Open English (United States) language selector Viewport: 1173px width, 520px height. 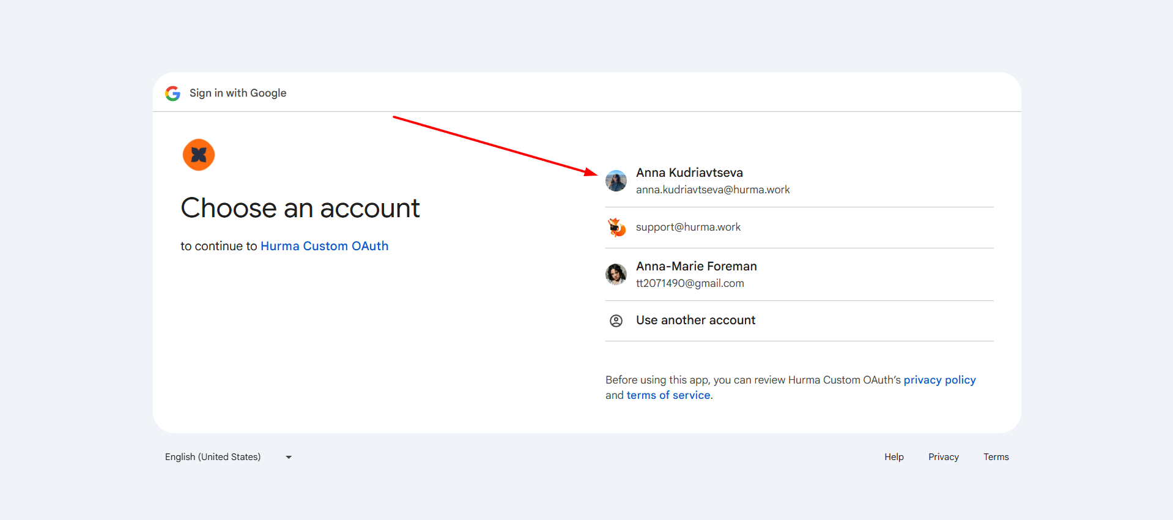[229, 457]
